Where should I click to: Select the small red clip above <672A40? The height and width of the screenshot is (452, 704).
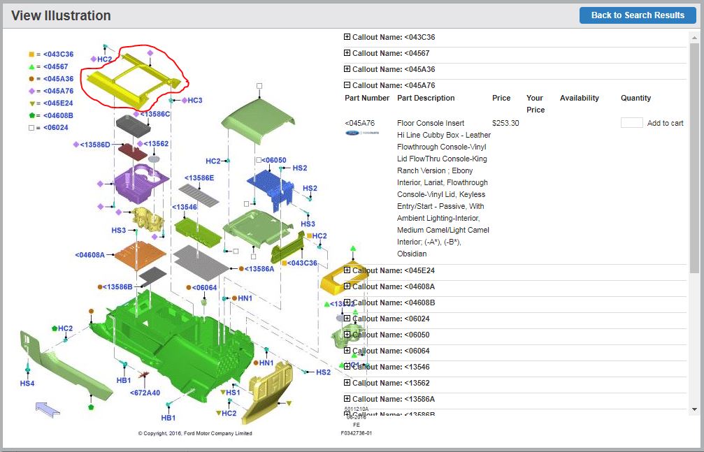tap(145, 375)
